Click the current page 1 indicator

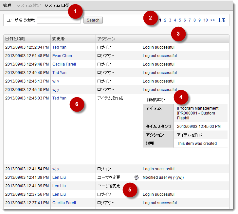click(160, 20)
